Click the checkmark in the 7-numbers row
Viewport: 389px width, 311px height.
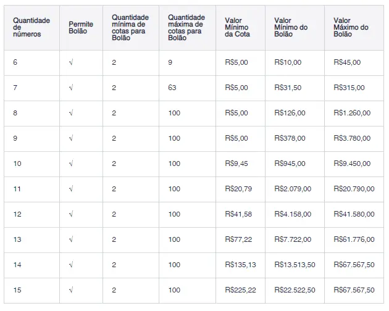click(71, 88)
